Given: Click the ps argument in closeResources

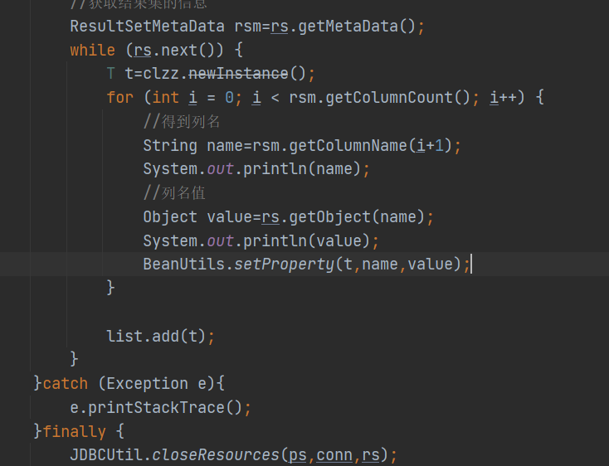Looking at the screenshot, I should pyautogui.click(x=298, y=455).
